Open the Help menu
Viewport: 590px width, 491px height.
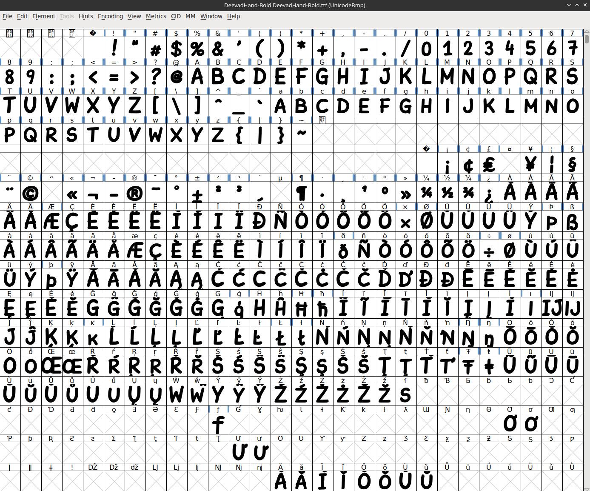point(234,16)
